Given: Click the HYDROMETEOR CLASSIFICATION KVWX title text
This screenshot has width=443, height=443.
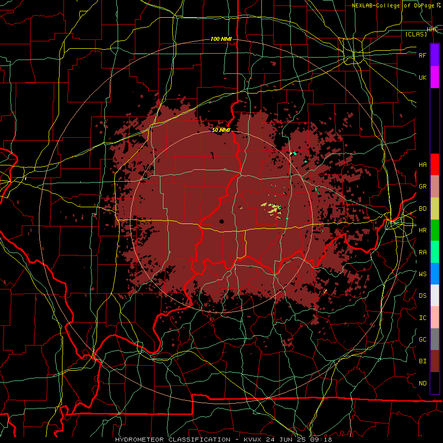Looking at the screenshot, I should pyautogui.click(x=223, y=440).
